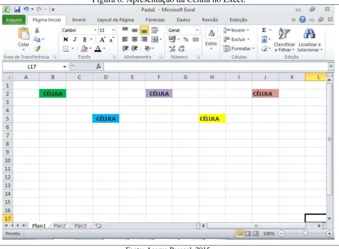Undo last action in quick access toolbar

coord(26,9)
